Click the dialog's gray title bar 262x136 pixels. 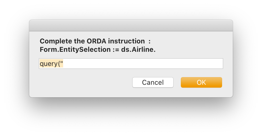click(x=131, y=26)
